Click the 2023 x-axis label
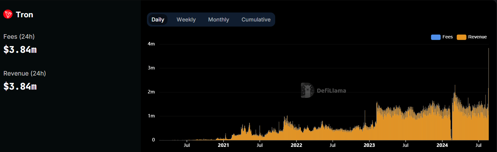Viewport: 497px width, 152px height. coord(369,145)
